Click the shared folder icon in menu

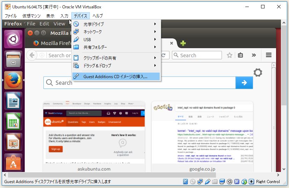pos(76,47)
